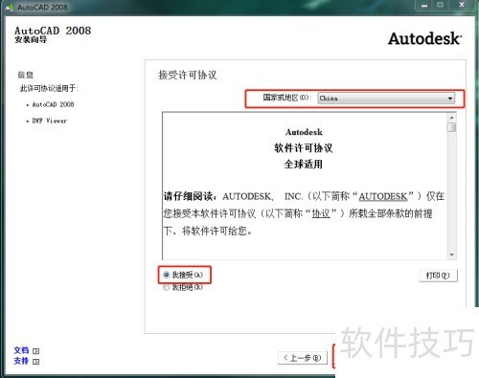Click the license agreement scrollbar thumb

(x=451, y=127)
